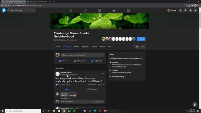Image resolution: width=201 pixels, height=113 pixels.
Task: Click the Search Facebook field
Action: point(21,10)
